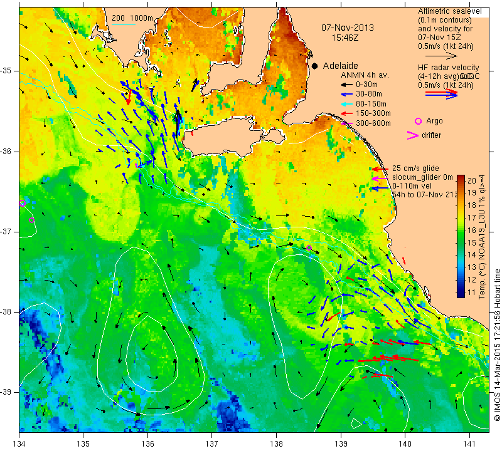Click the red and blue HF radar scale arrows
The height and width of the screenshot is (451, 502).
[441, 93]
